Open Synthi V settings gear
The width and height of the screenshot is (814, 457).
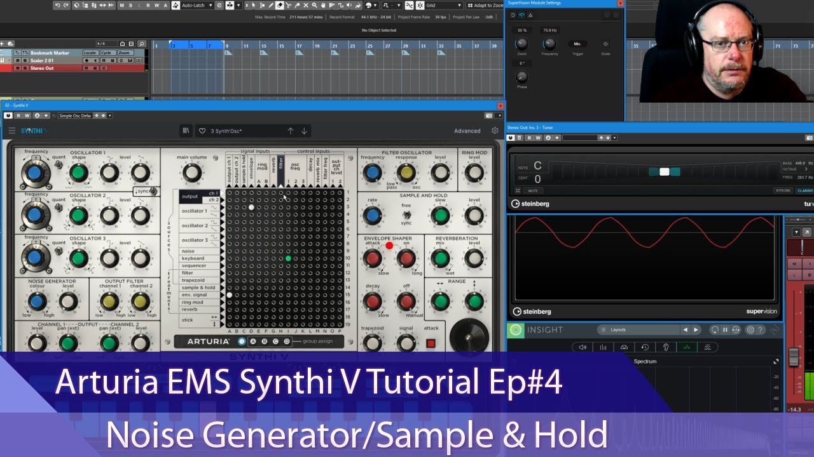pos(495,131)
